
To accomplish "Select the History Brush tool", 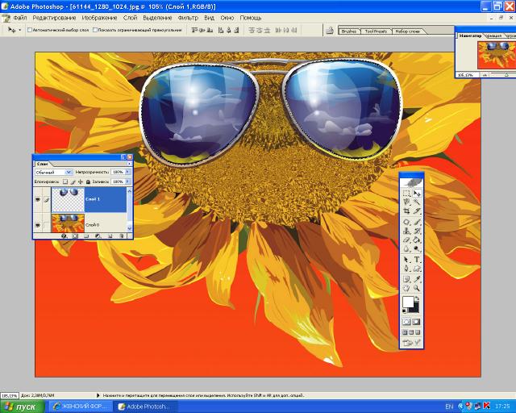I will [x=417, y=232].
